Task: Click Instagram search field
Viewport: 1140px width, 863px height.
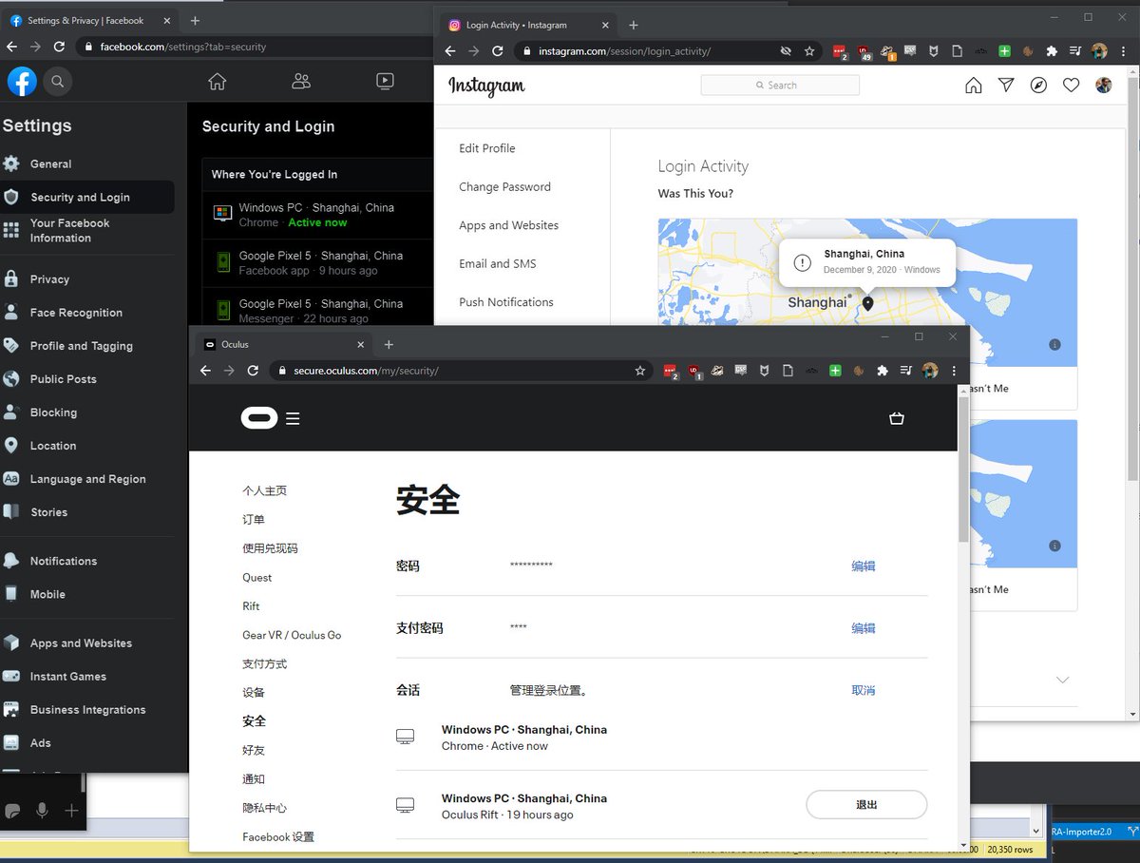Action: [x=780, y=86]
